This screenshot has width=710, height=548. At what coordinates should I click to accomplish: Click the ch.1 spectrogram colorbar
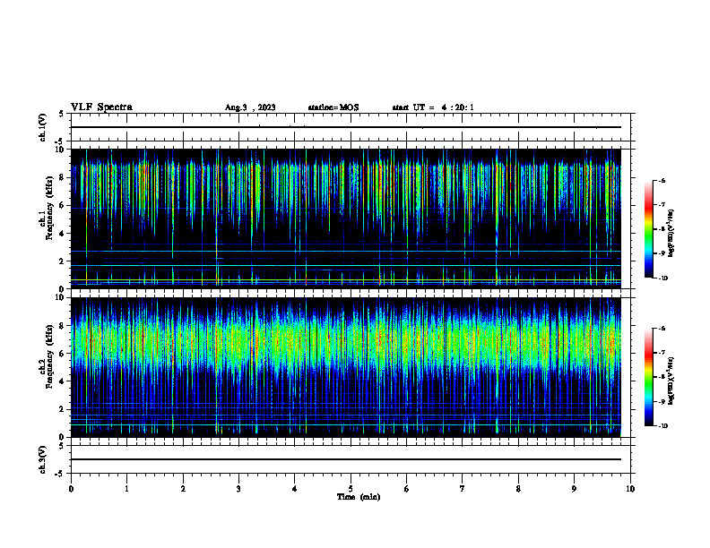(648, 229)
